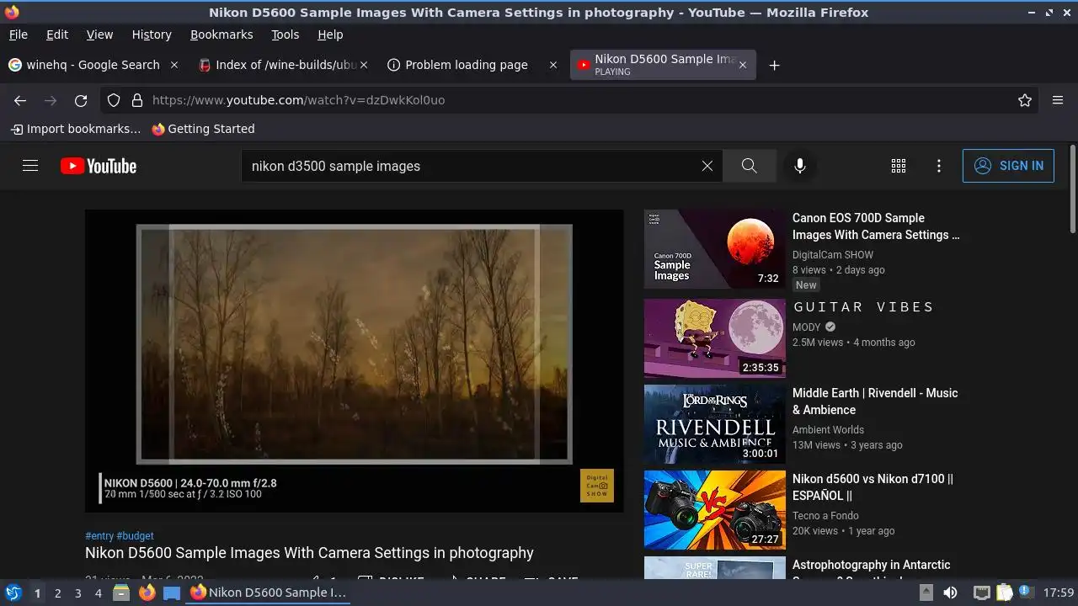The height and width of the screenshot is (606, 1078).
Task: Open the File menu
Action: point(18,35)
